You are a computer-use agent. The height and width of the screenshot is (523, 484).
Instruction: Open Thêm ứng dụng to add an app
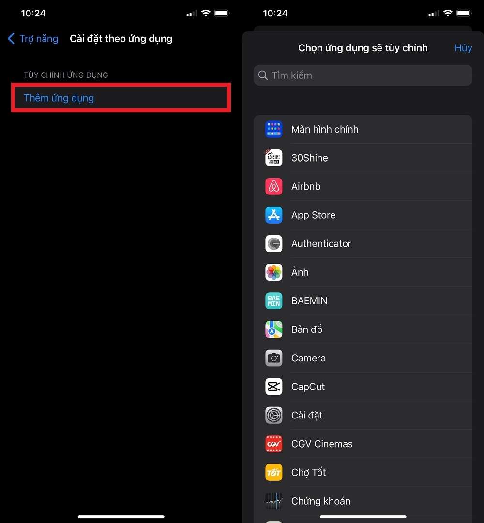(x=59, y=98)
